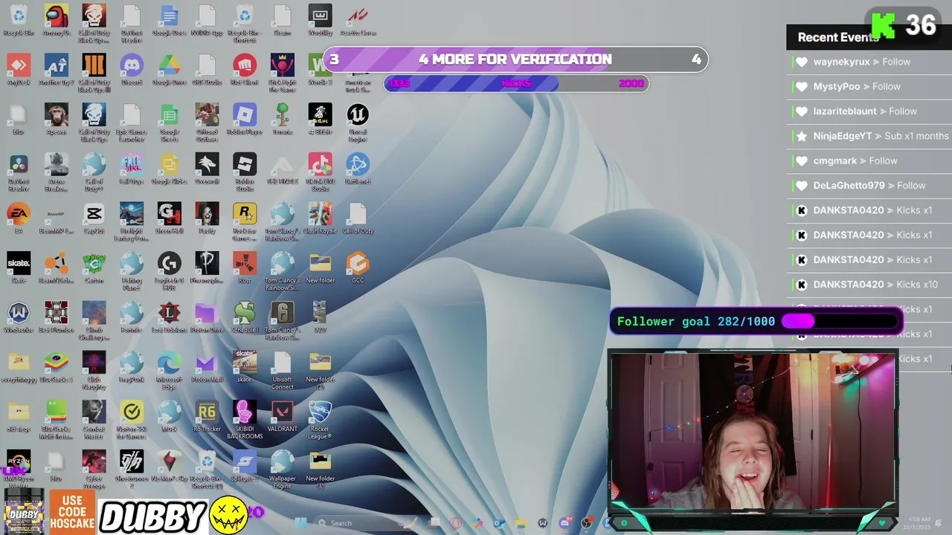The image size is (952, 535).
Task: Open the Wordility desktop icon
Action: [x=320, y=20]
